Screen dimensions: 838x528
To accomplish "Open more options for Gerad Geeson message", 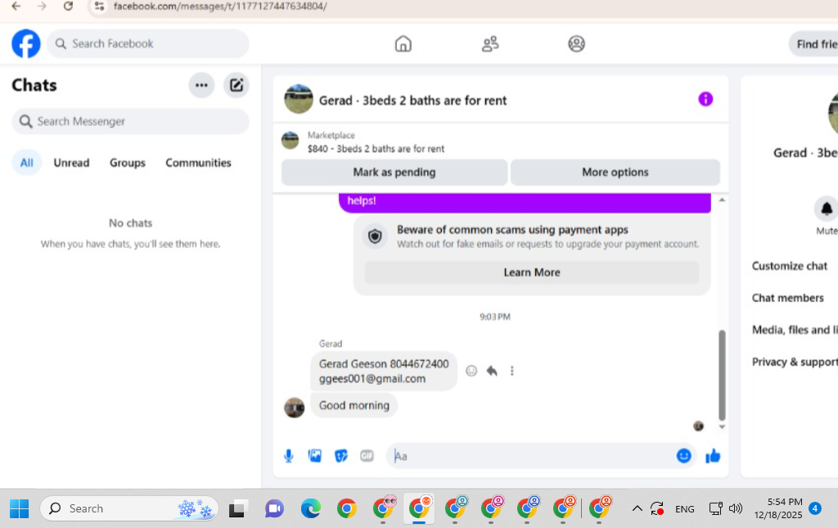I will 512,371.
